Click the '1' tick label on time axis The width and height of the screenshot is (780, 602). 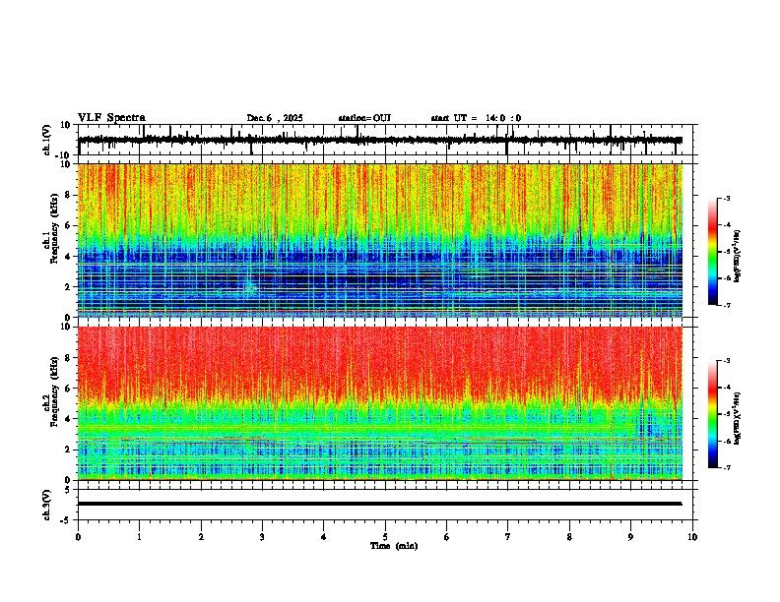(139, 537)
